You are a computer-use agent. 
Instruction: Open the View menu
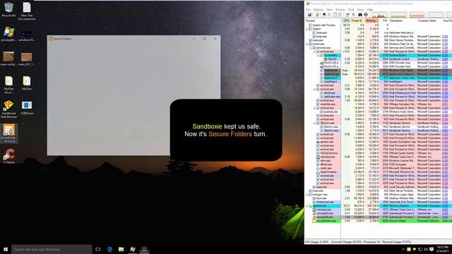pyautogui.click(x=330, y=9)
